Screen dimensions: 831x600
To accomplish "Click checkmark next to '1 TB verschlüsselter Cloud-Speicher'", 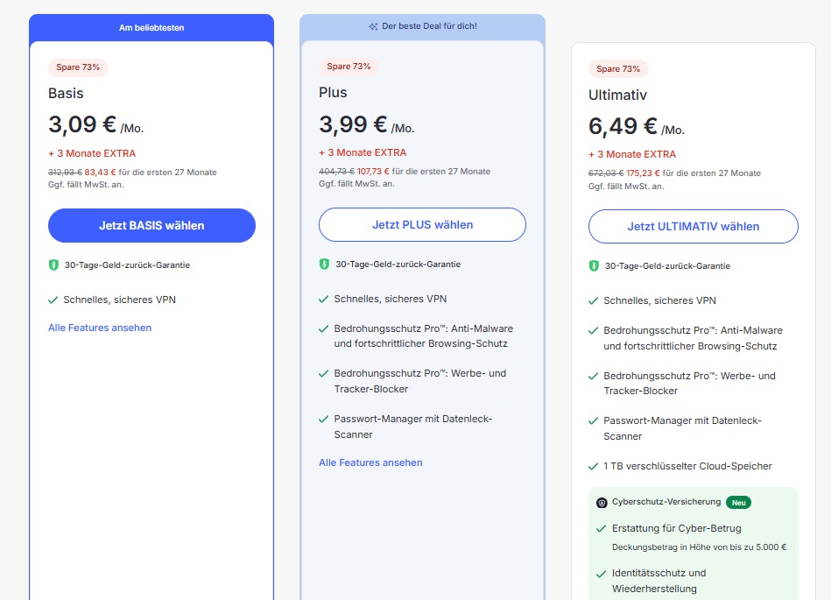I will tap(594, 466).
